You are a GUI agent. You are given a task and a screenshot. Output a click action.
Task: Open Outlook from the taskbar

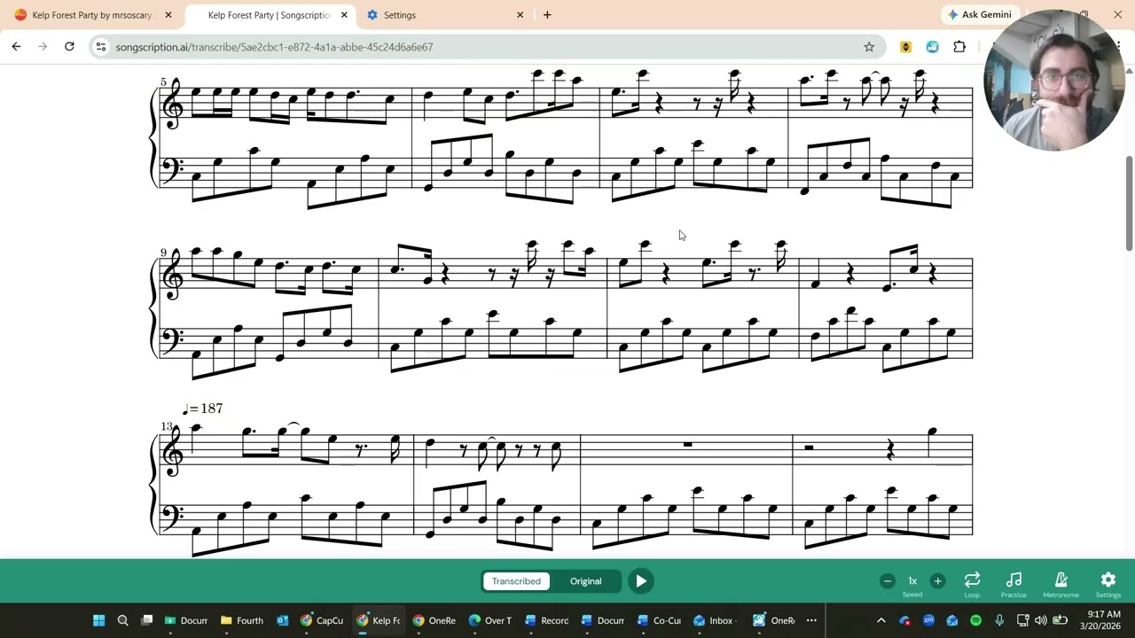coord(282,620)
